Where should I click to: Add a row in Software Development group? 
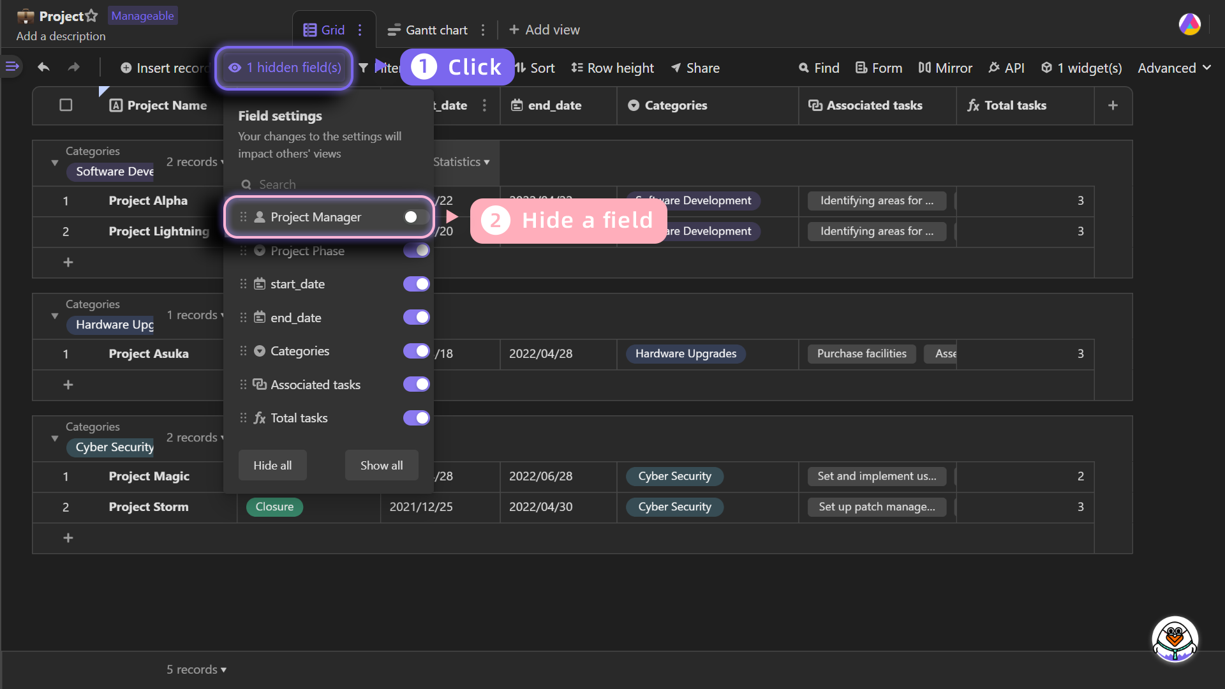[x=68, y=262]
